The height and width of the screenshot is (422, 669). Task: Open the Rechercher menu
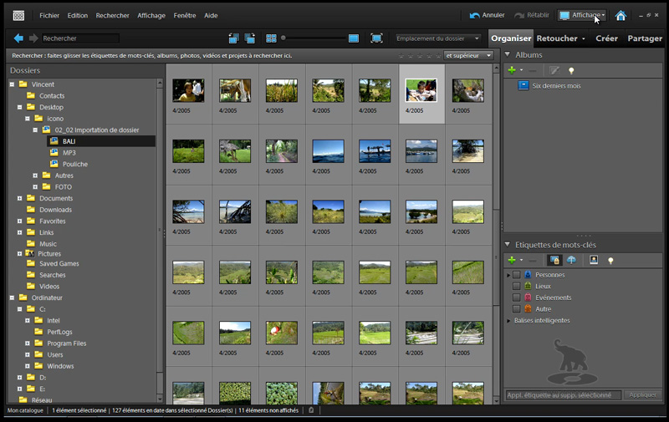[113, 16]
